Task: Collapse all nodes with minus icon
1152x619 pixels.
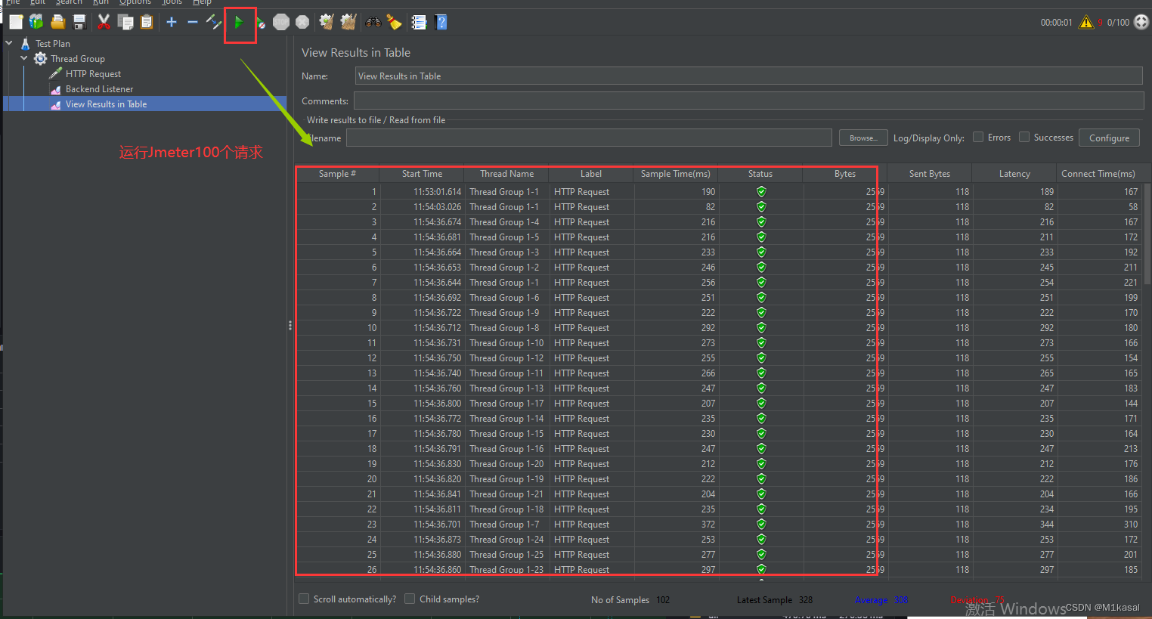Action: tap(193, 22)
